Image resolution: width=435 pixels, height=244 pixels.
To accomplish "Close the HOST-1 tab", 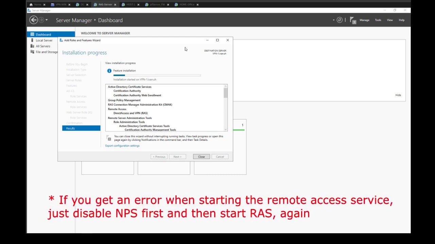I will pyautogui.click(x=138, y=4).
